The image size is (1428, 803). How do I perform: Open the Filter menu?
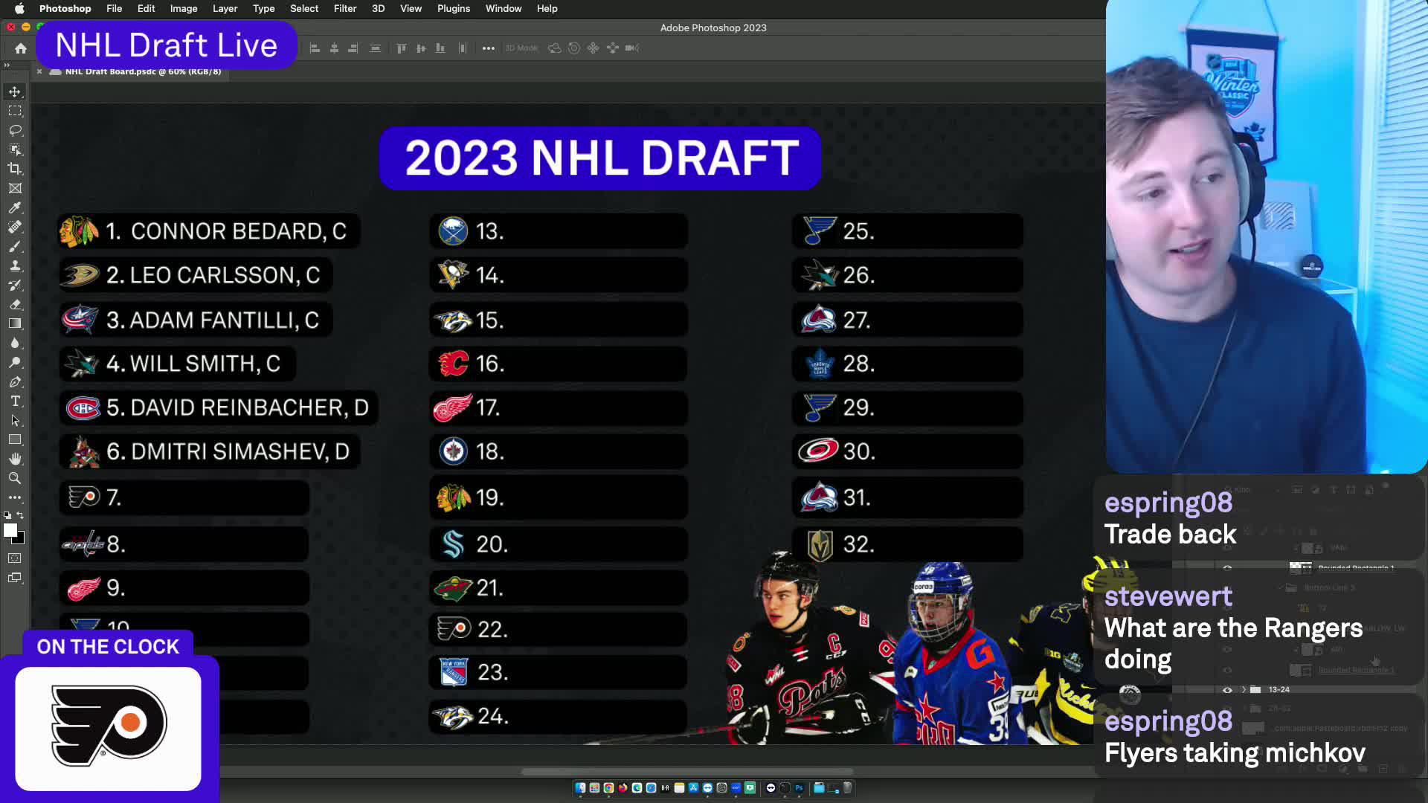(x=345, y=8)
